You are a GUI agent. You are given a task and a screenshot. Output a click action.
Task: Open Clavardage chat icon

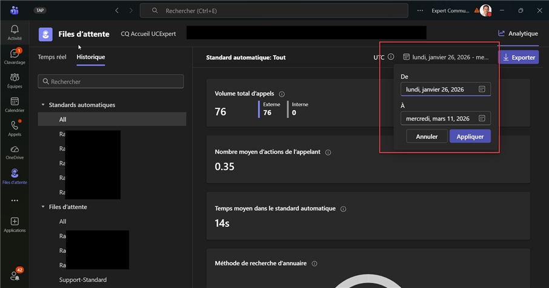pyautogui.click(x=15, y=56)
